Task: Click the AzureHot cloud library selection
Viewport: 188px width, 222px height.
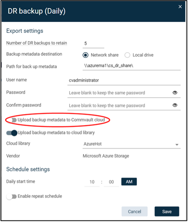Action: pyautogui.click(x=131, y=144)
